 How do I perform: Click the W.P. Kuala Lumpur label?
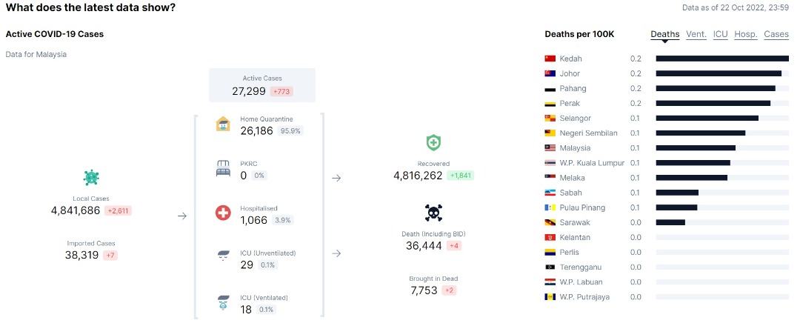[592, 163]
